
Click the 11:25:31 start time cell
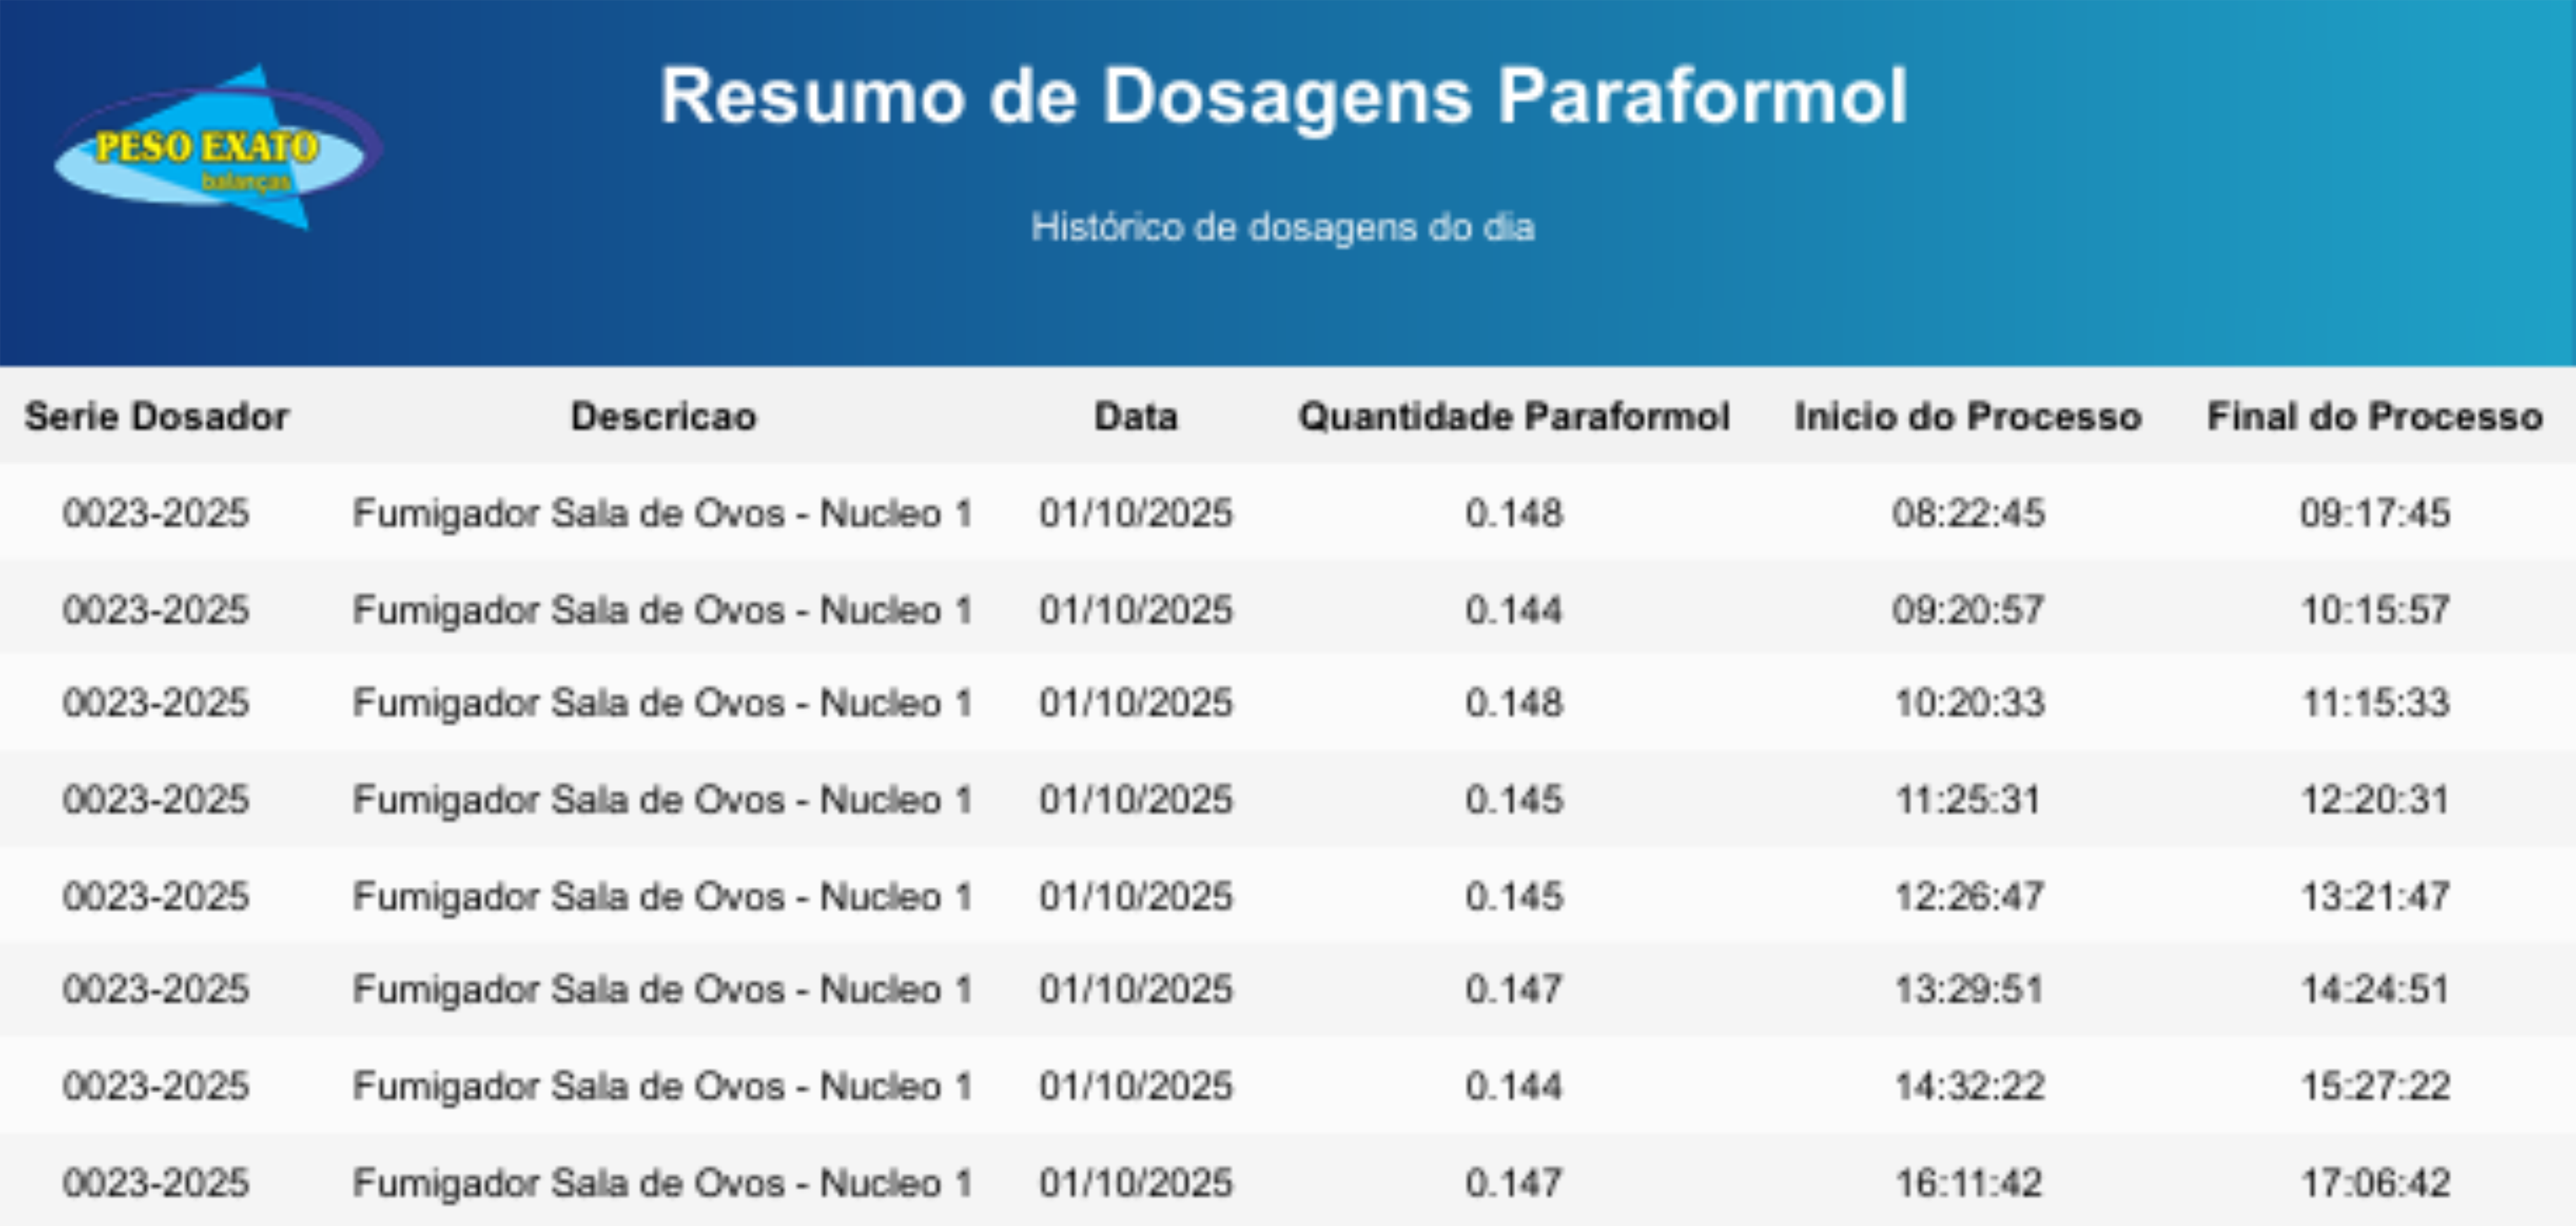[1968, 799]
